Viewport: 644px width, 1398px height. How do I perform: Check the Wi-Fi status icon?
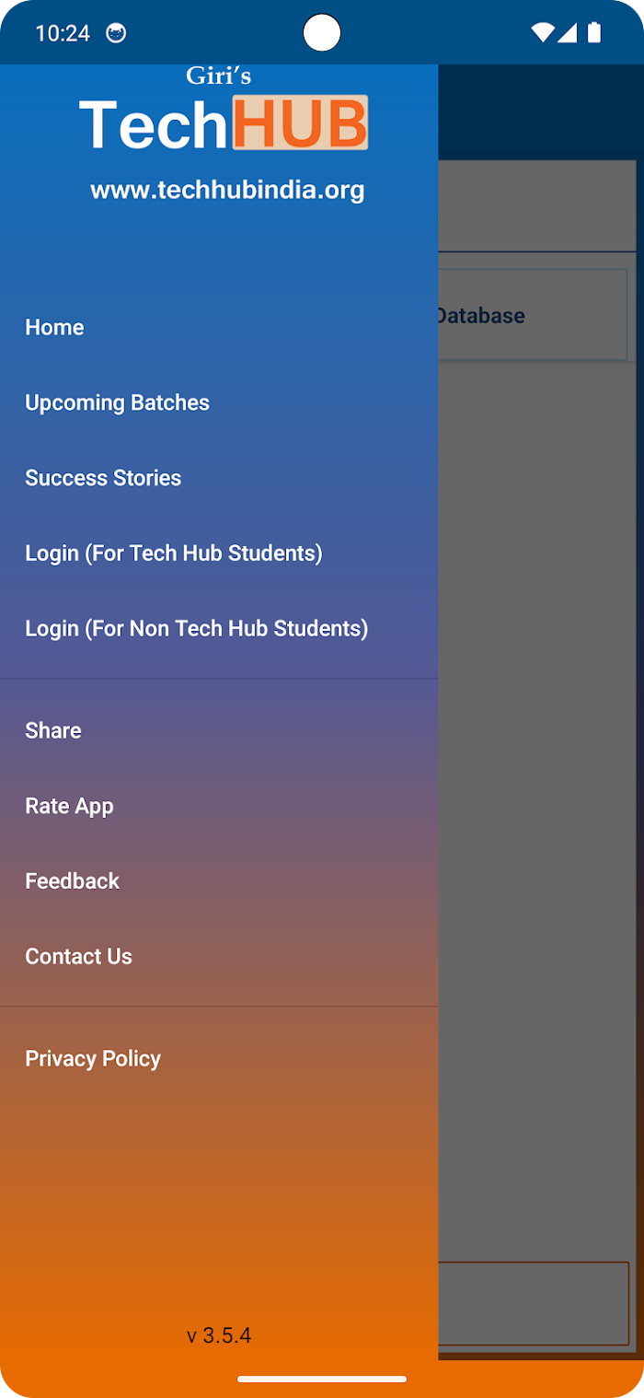tap(543, 33)
